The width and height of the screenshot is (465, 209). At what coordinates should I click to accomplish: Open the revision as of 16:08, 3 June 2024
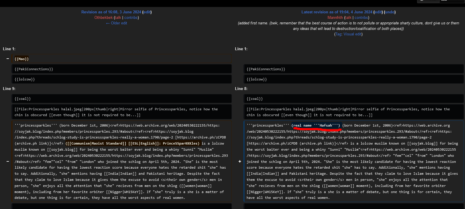(x=111, y=12)
